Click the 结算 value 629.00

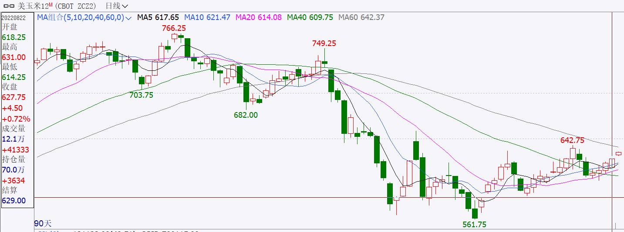coord(13,201)
